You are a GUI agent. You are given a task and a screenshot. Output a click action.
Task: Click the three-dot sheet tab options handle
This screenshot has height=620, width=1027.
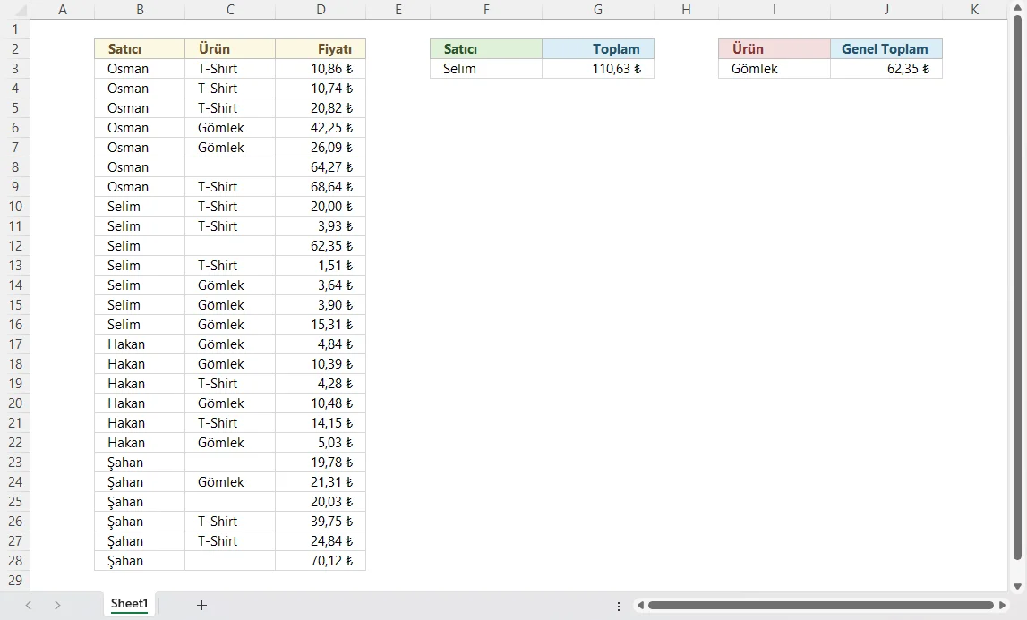point(619,607)
